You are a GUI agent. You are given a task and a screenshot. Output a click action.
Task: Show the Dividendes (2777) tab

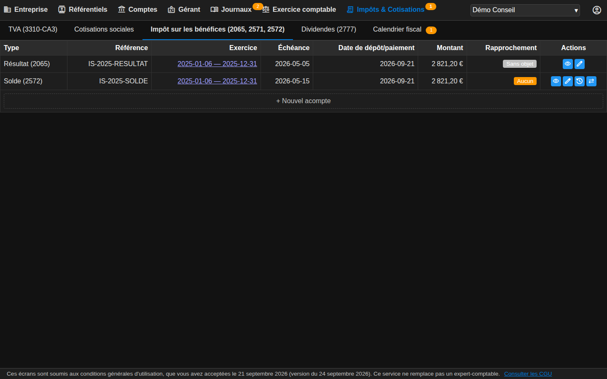(329, 29)
